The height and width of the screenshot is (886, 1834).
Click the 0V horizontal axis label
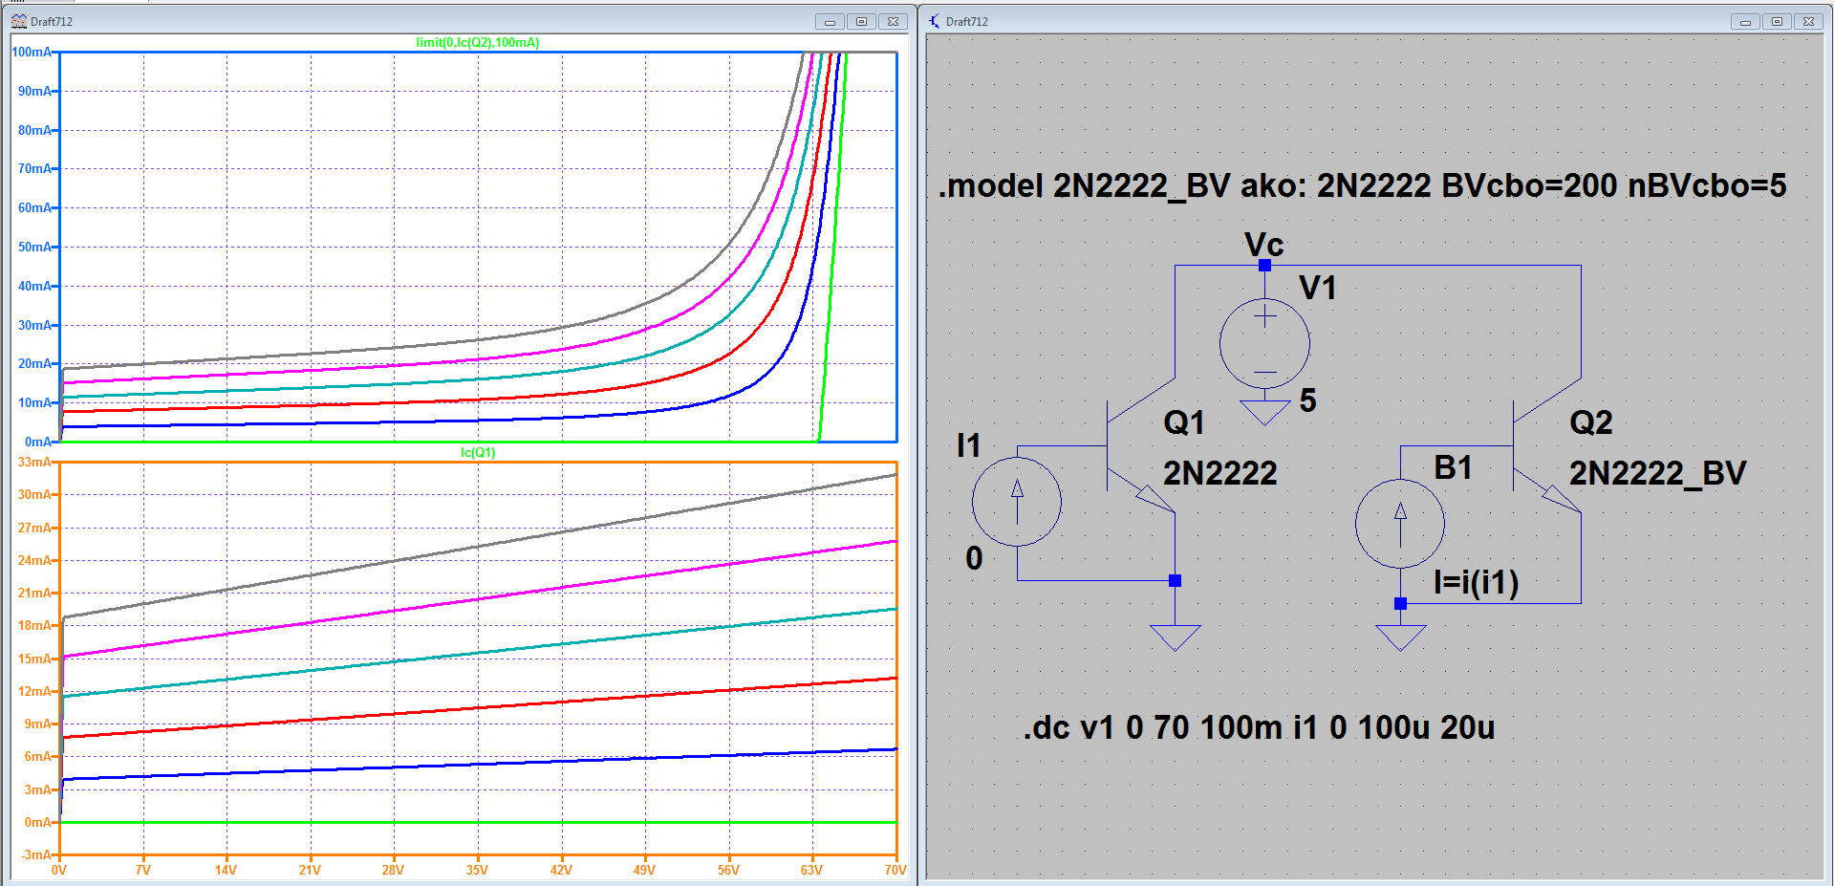click(x=59, y=870)
